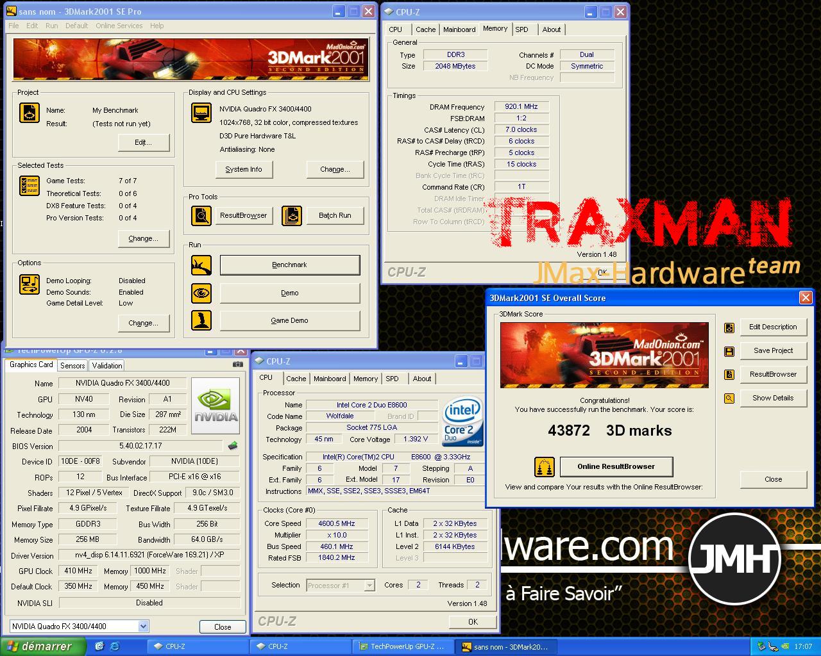Switch to Mainboard tab in top CPU-Z window

point(459,29)
